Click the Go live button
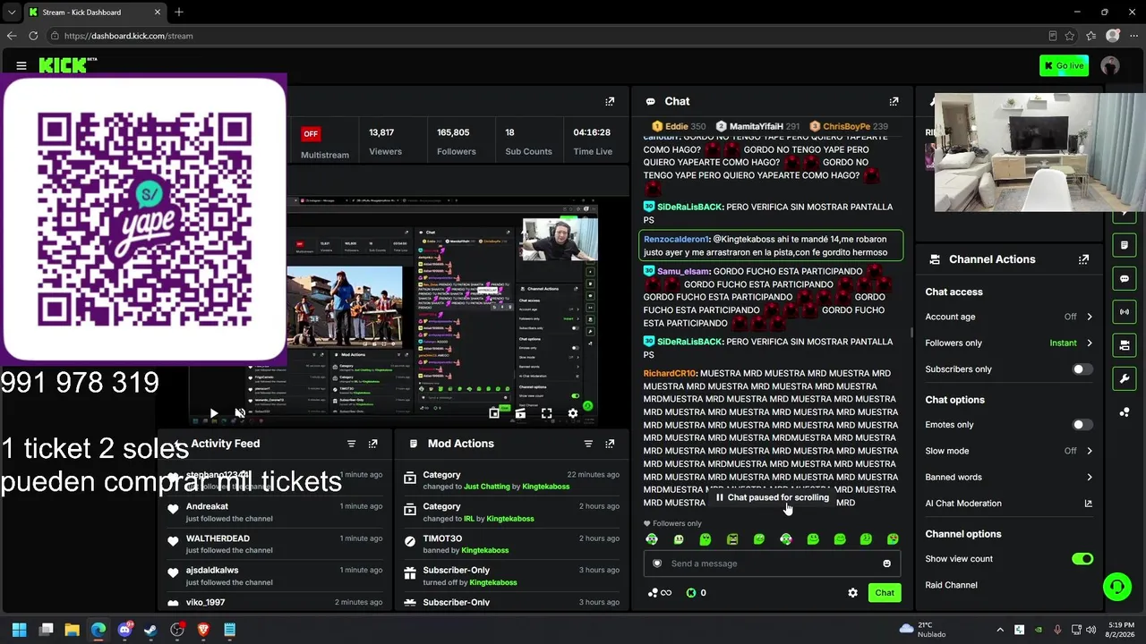 [1065, 65]
